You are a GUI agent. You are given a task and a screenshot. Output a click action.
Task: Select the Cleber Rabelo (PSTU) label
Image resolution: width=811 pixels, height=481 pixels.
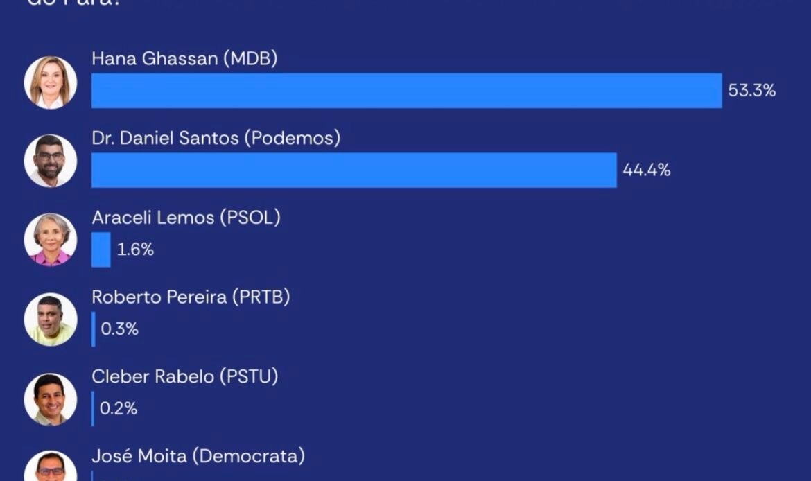[x=185, y=376]
